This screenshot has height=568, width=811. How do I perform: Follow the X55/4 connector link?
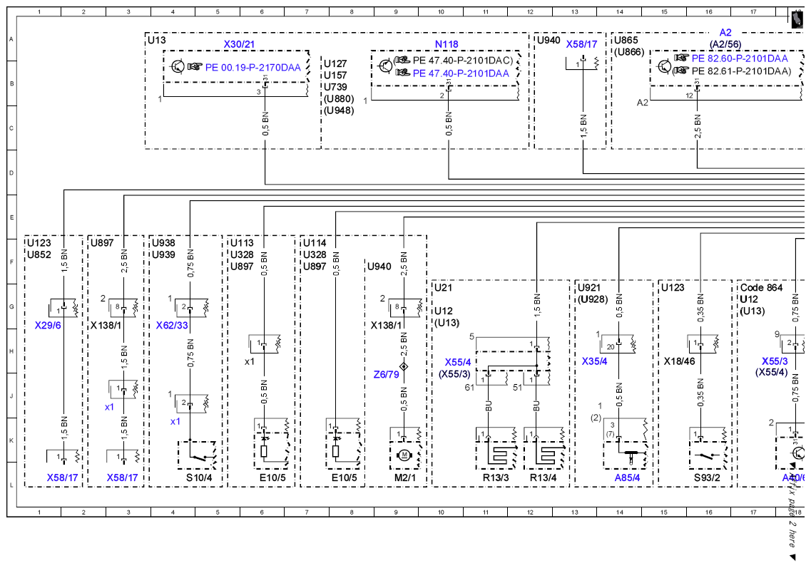[x=458, y=362]
